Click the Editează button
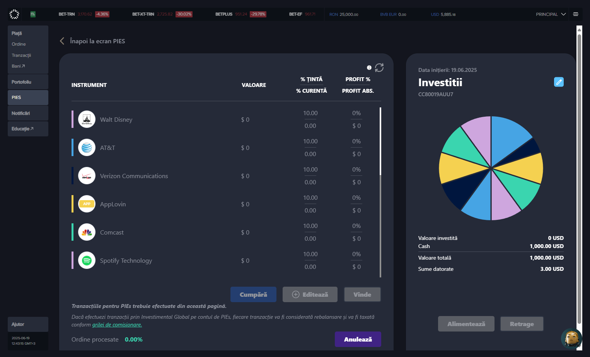The height and width of the screenshot is (357, 590). pyautogui.click(x=310, y=294)
